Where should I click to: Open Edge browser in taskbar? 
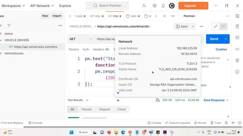click(x=123, y=132)
